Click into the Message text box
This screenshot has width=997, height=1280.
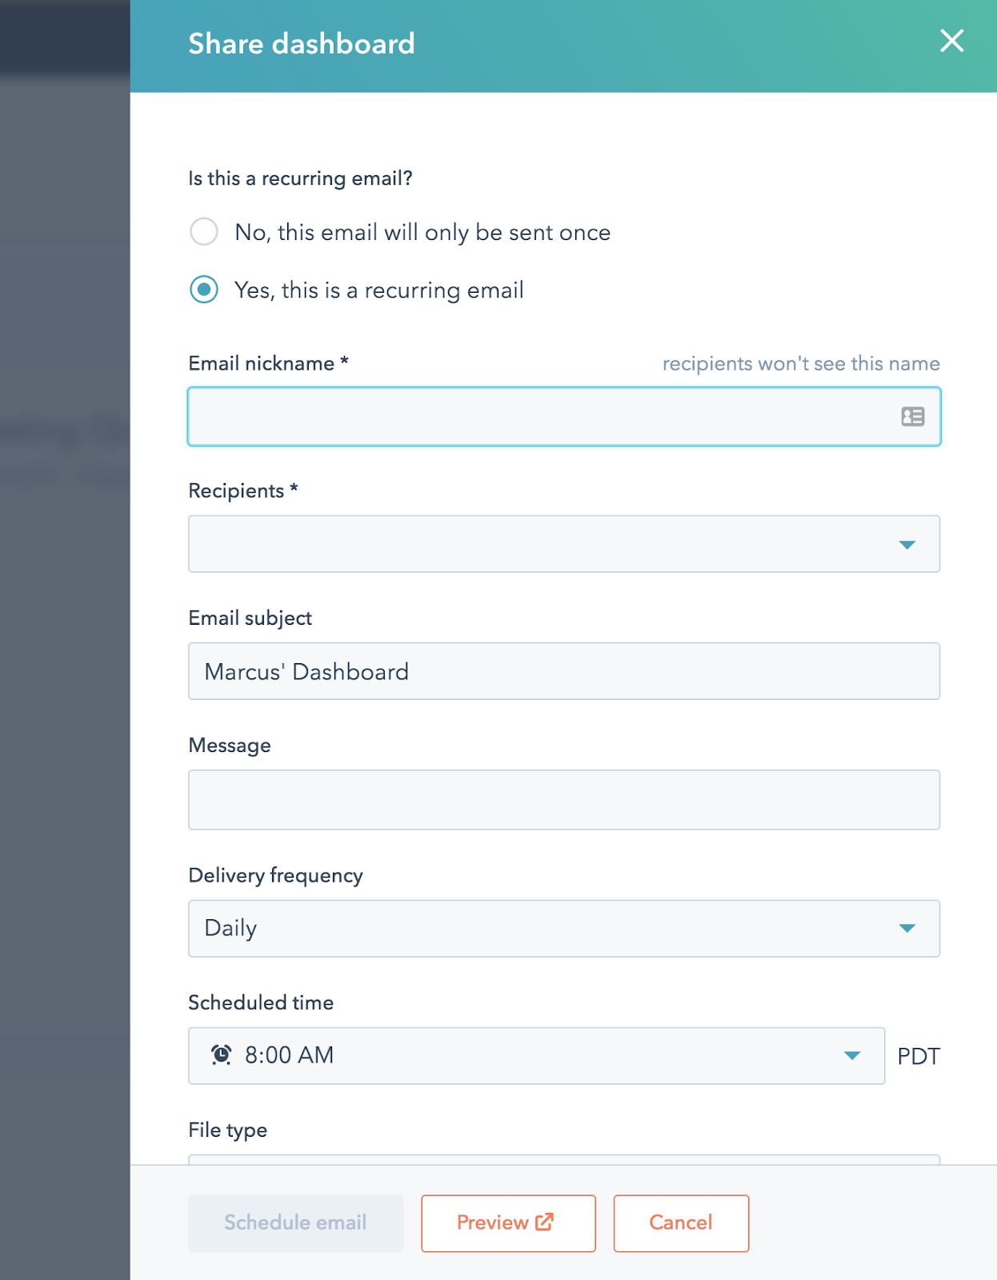[x=563, y=800]
